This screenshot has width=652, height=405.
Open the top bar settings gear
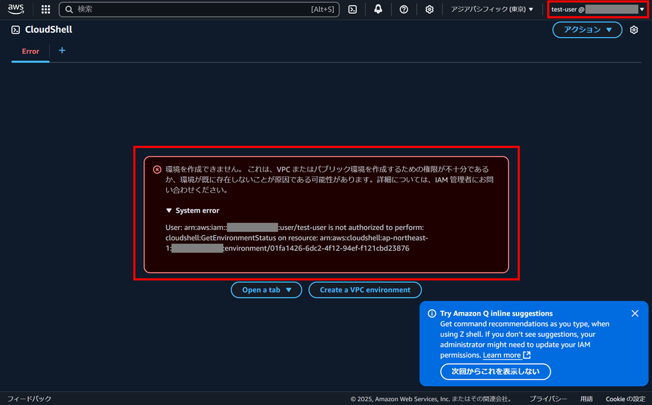(430, 9)
